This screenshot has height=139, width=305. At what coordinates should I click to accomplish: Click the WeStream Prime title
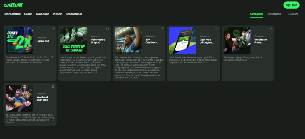point(261,41)
